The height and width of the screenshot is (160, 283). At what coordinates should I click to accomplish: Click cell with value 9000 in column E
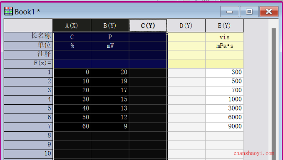(224, 127)
